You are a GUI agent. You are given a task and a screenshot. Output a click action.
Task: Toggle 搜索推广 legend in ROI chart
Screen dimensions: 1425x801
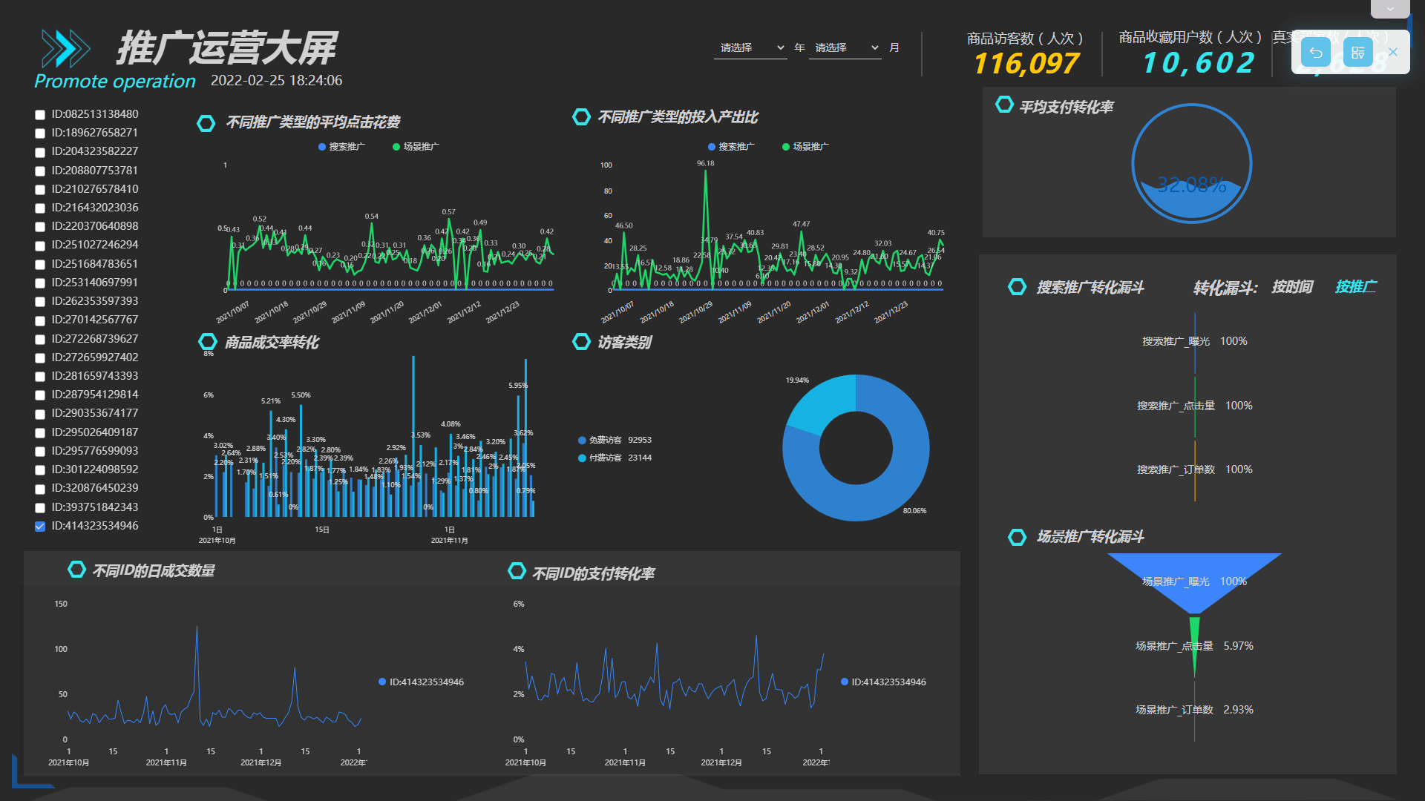pos(731,147)
